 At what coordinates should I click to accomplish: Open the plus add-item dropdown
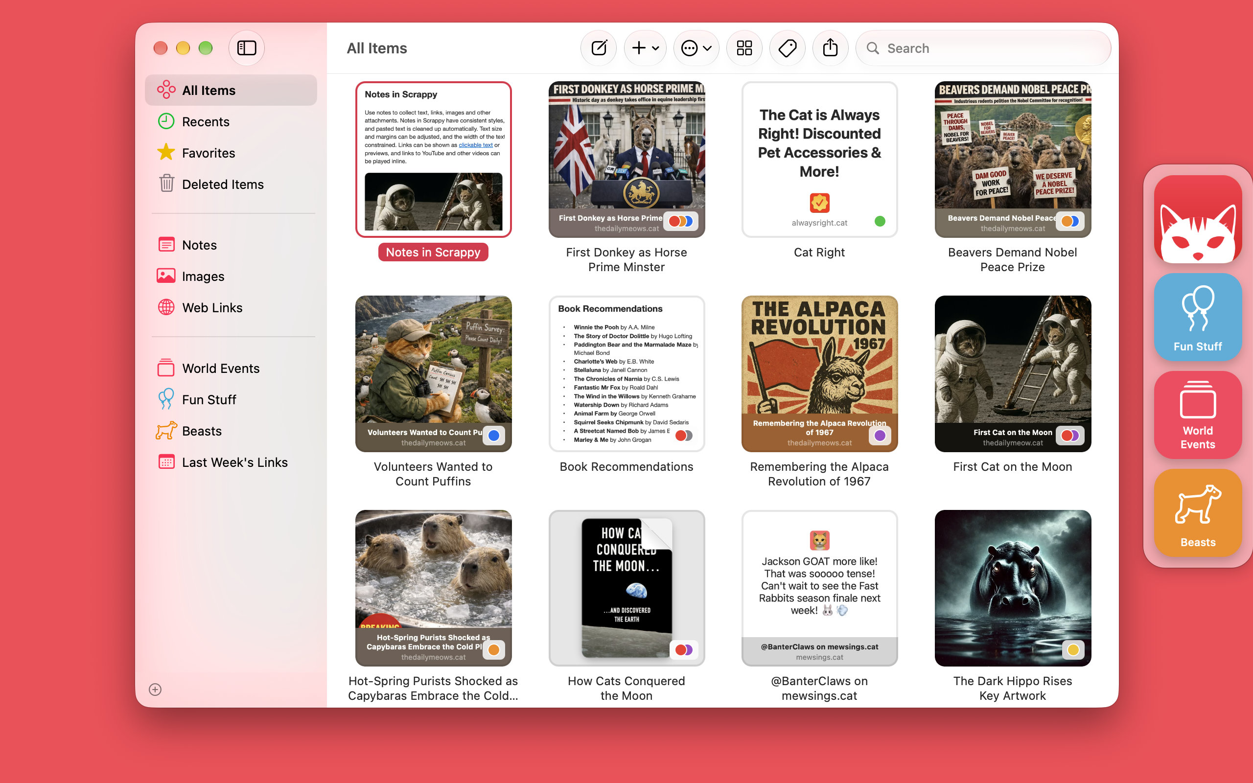pos(645,48)
